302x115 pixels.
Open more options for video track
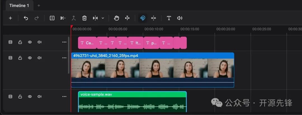[64, 58]
